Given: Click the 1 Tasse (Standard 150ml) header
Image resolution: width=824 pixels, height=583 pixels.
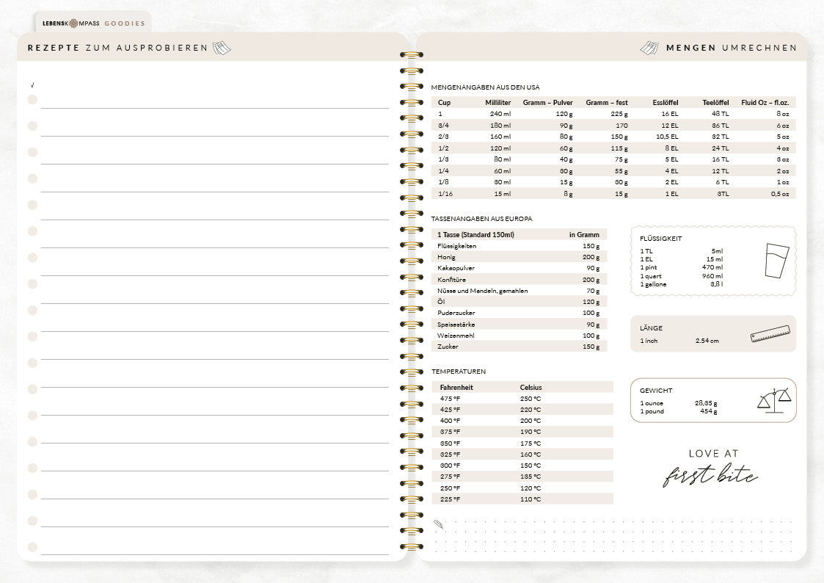Looking at the screenshot, I should [475, 234].
